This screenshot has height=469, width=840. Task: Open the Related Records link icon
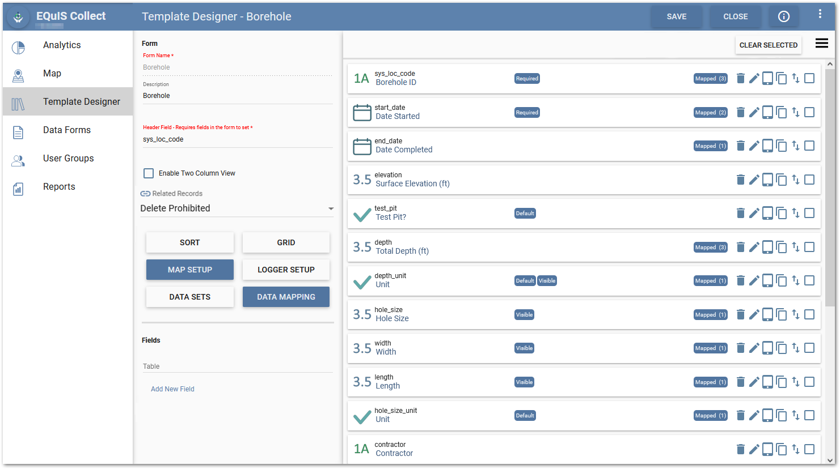[x=145, y=193]
